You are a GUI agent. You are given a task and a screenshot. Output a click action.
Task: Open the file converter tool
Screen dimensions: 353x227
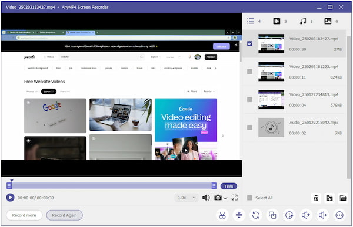click(x=256, y=215)
